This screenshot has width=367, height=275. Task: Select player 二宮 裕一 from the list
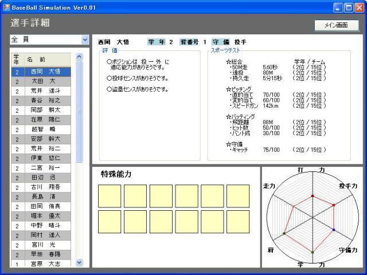click(45, 168)
